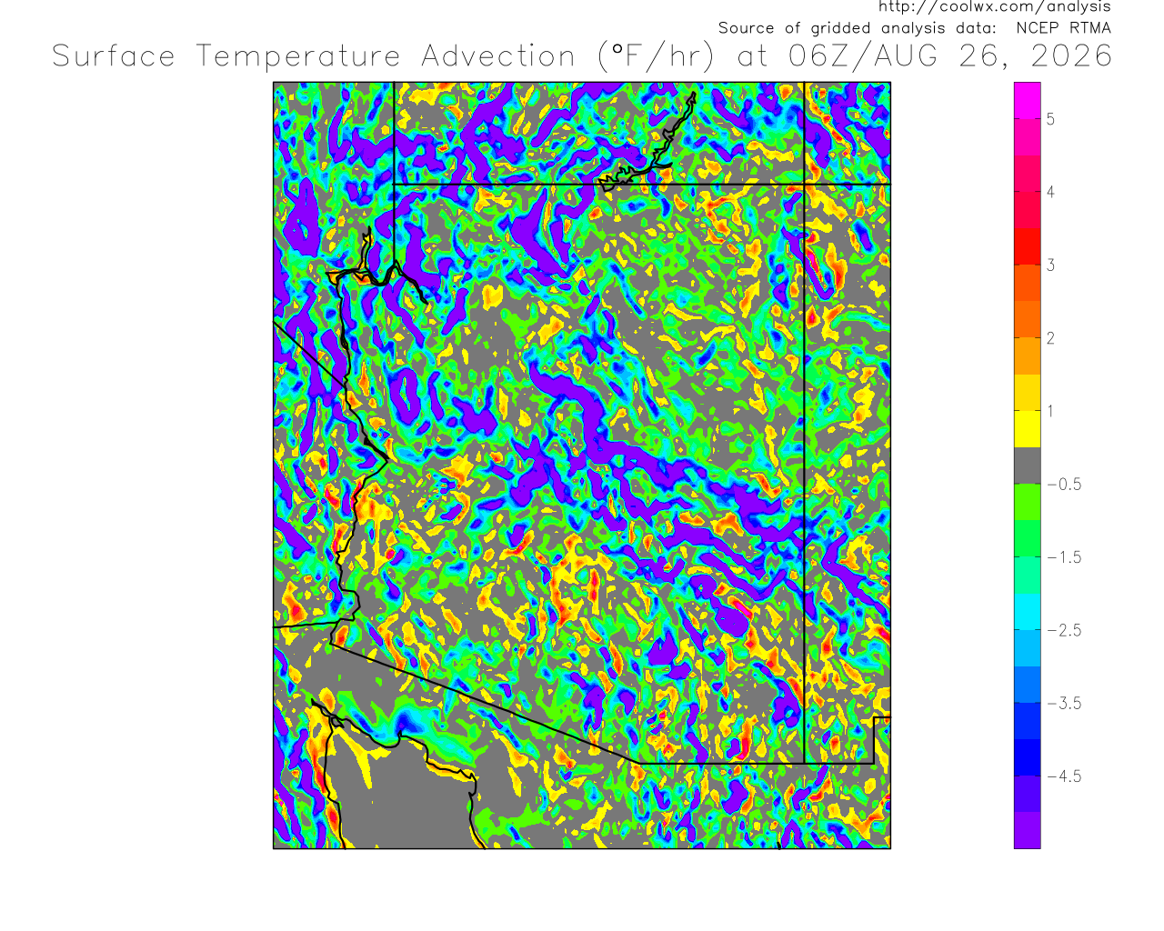Click the coolwx.com/analysis URL text
The width and height of the screenshot is (1164, 931).
pyautogui.click(x=994, y=7)
